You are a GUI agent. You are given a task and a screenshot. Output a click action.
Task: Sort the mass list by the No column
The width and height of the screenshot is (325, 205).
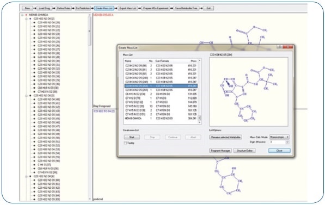tap(151, 61)
